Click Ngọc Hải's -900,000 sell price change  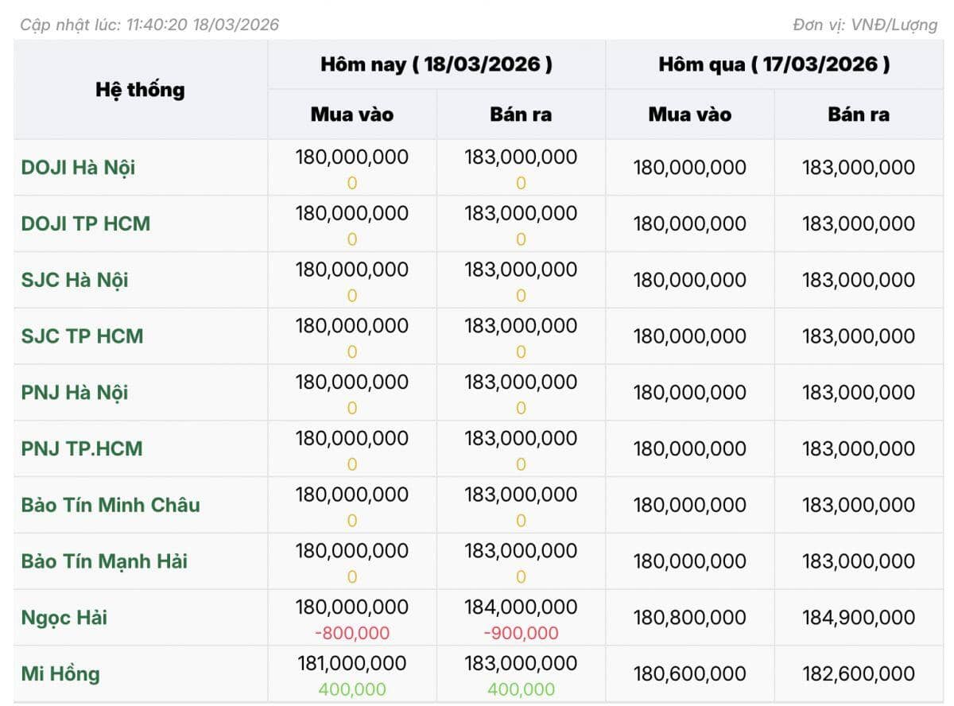point(520,633)
